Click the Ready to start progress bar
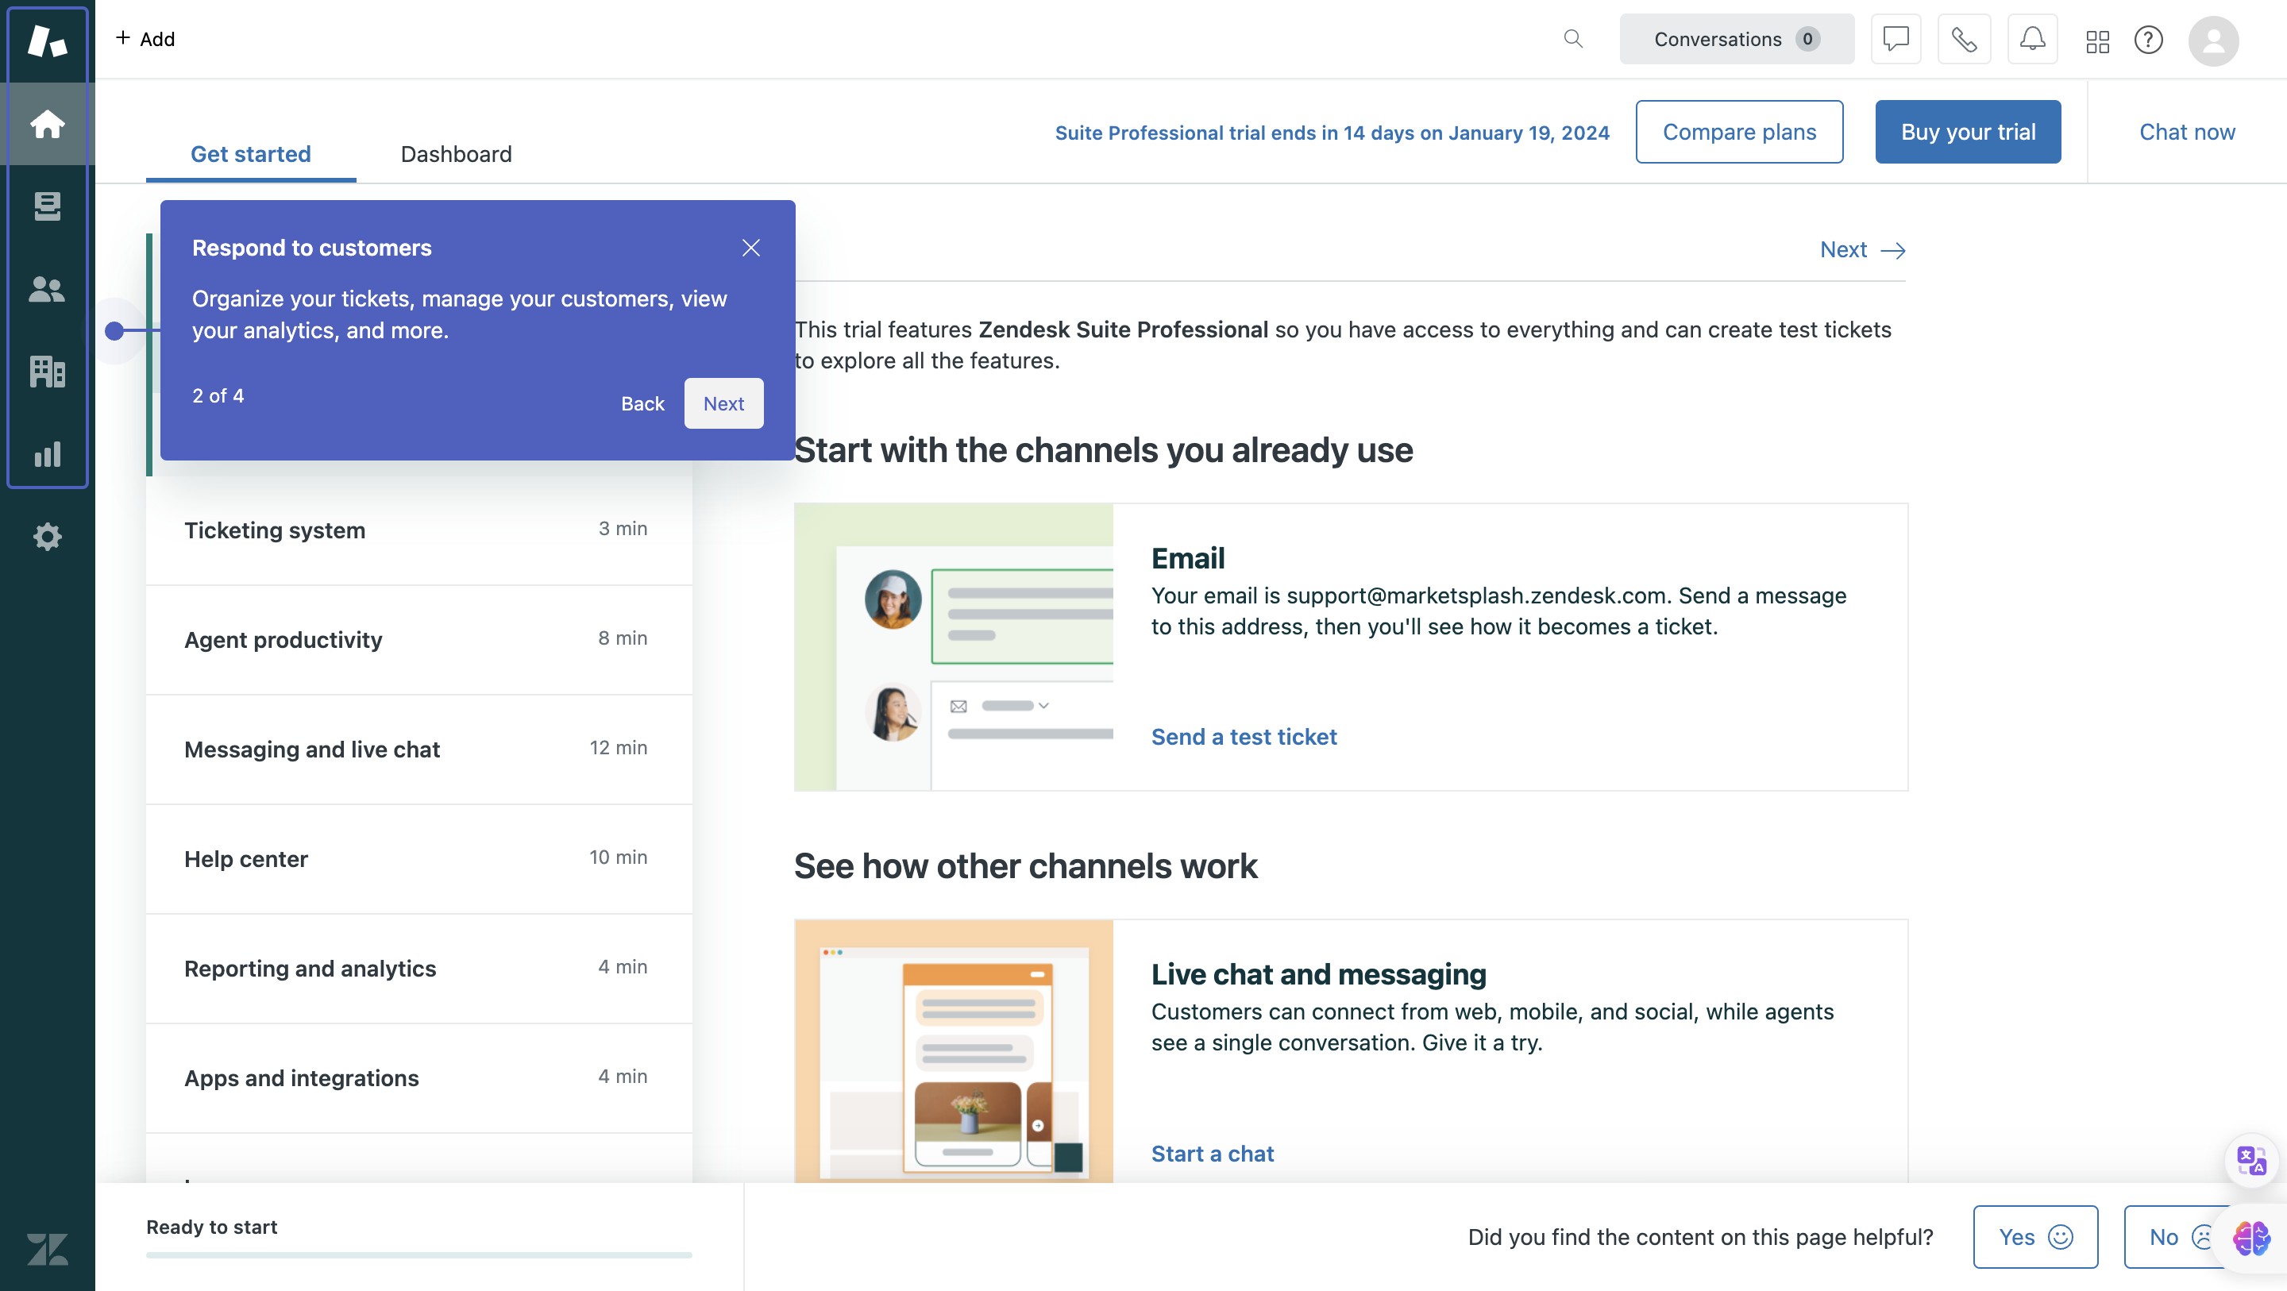The width and height of the screenshot is (2287, 1291). click(418, 1254)
